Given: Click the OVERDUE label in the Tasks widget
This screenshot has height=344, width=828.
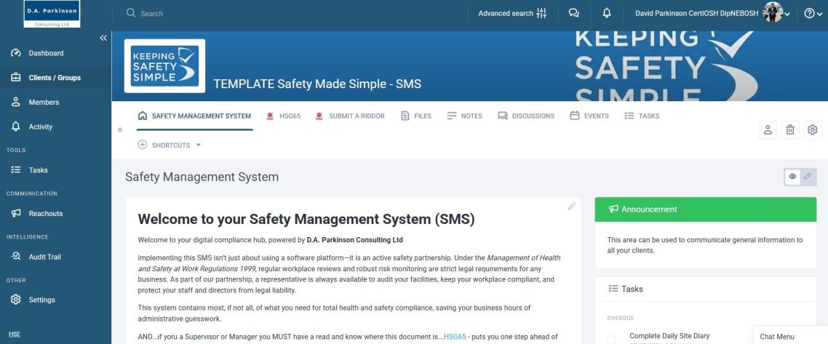Looking at the screenshot, I should tap(621, 318).
